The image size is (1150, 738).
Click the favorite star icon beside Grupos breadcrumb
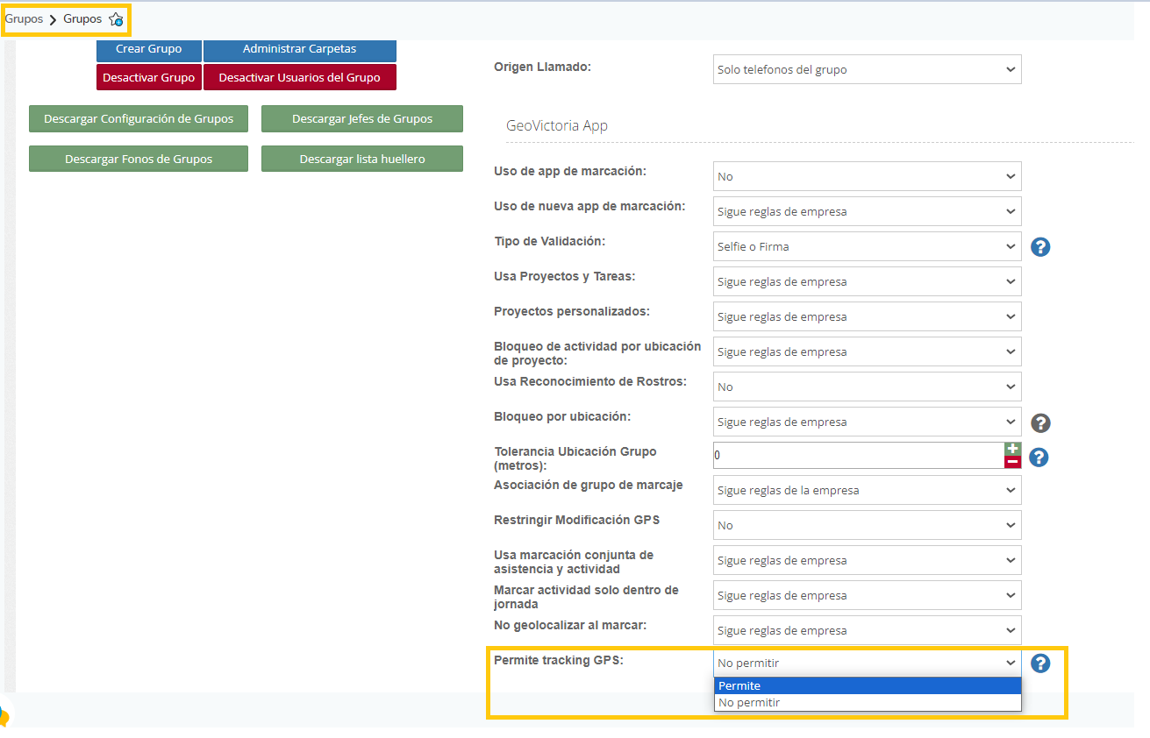click(116, 19)
